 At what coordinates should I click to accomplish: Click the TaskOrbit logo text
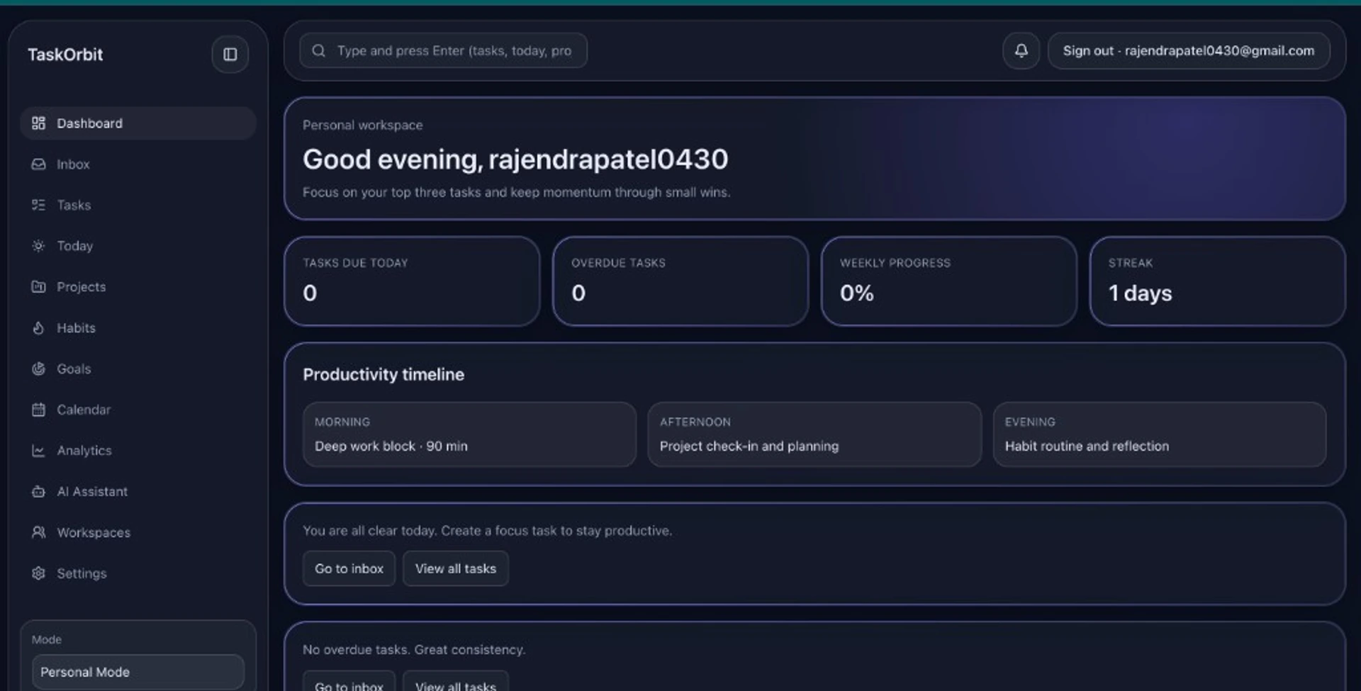point(65,55)
